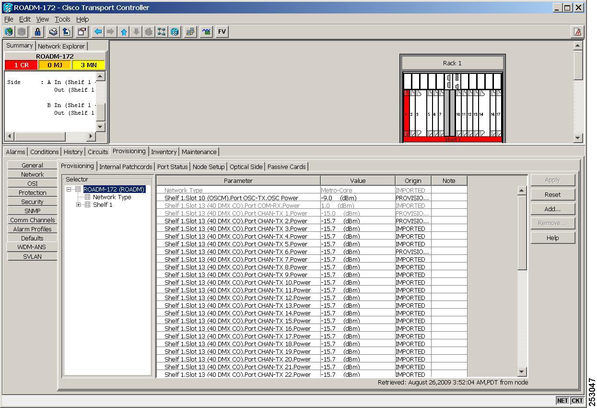Switch to the Optical Side subtab
Image resolution: width=597 pixels, height=408 pixels.
click(246, 167)
